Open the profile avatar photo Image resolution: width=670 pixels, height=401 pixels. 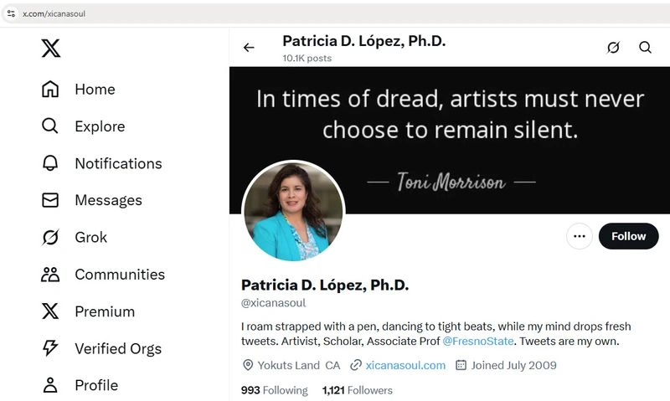[x=293, y=212]
